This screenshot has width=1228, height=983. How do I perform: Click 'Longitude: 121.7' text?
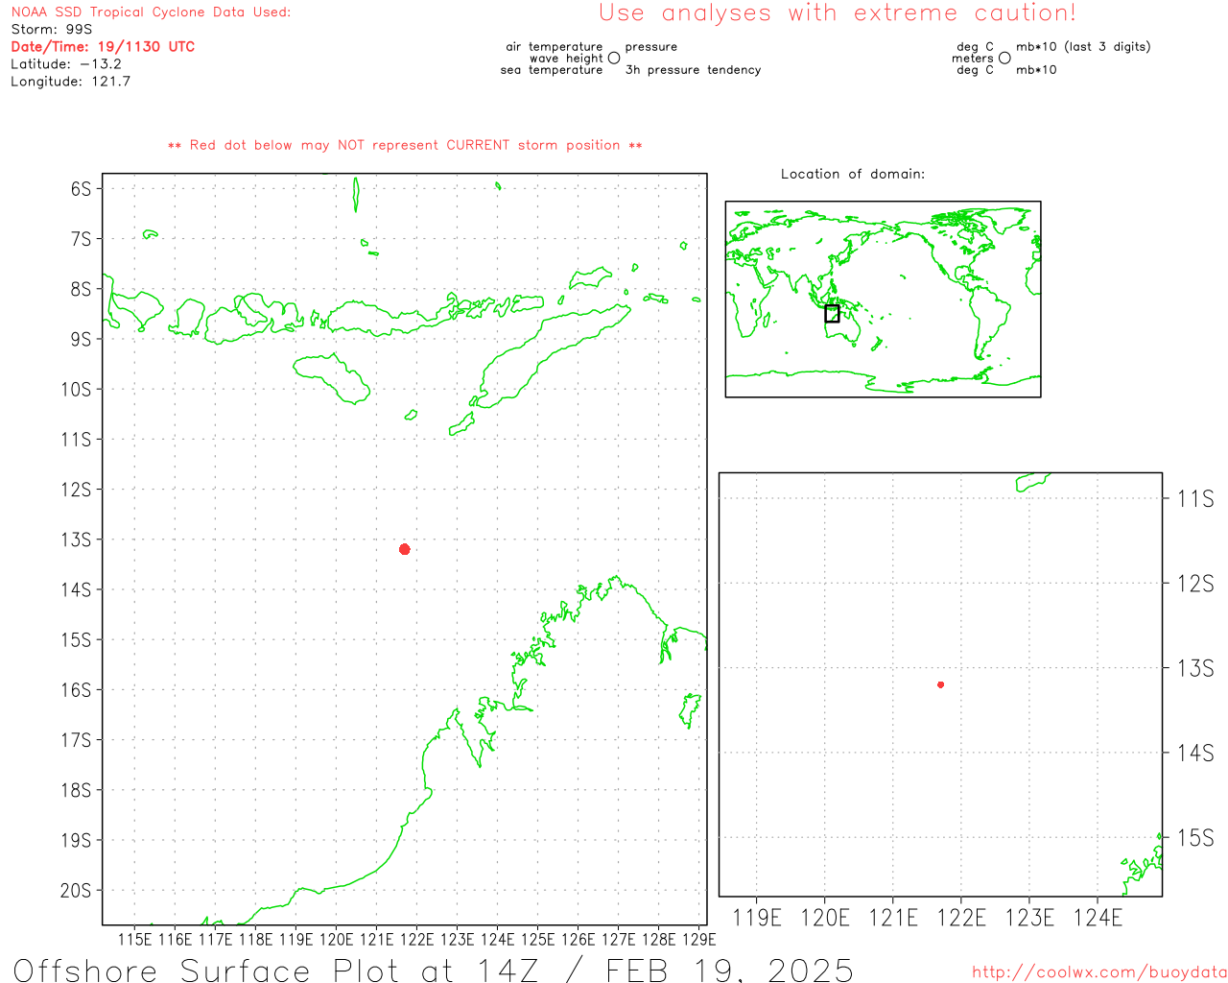click(x=71, y=82)
